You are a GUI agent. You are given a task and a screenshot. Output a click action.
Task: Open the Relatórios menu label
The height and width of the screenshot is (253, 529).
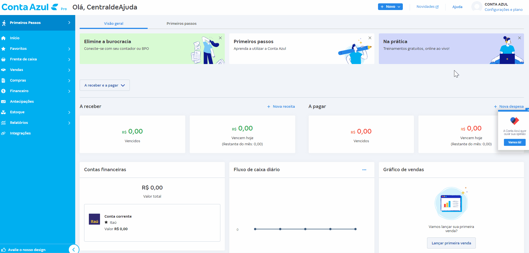click(19, 123)
